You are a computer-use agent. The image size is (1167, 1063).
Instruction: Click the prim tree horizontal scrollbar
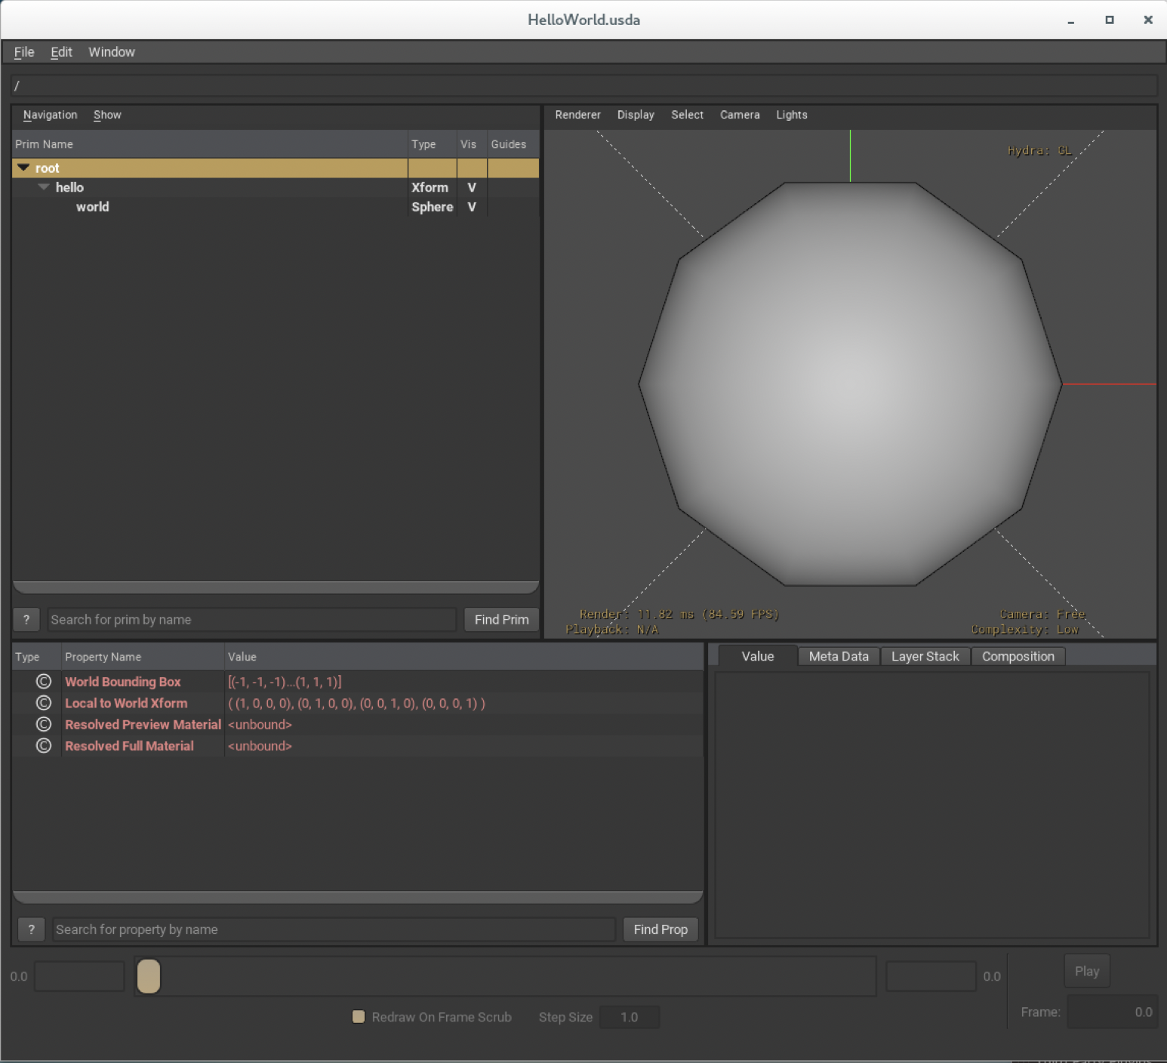276,587
